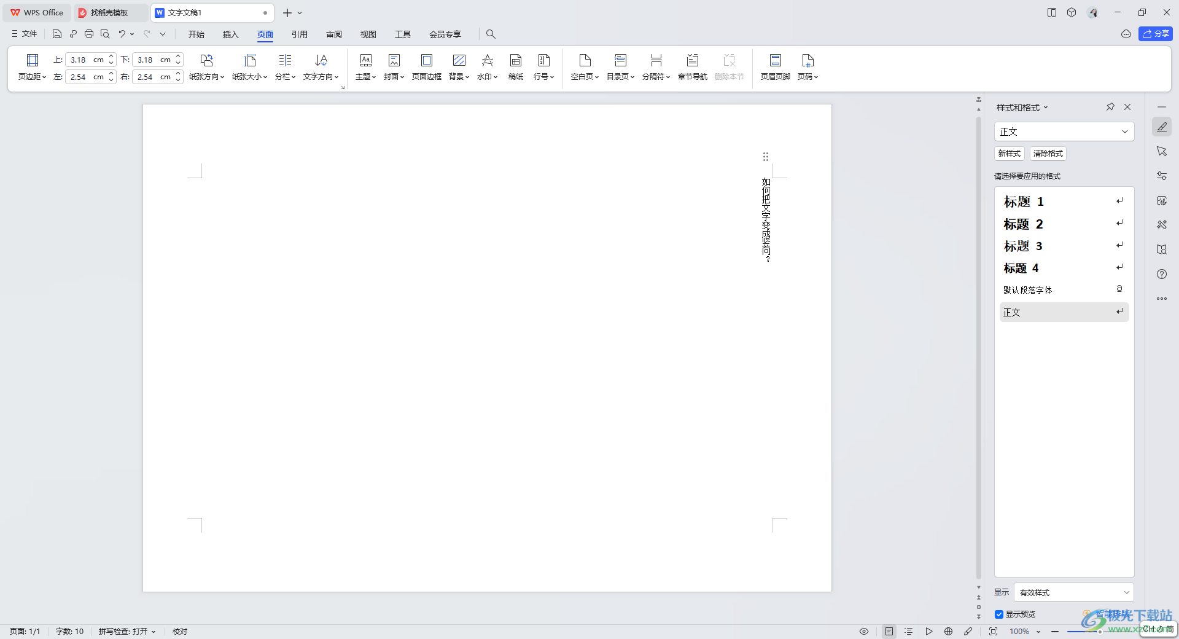Open the undo history dropdown arrow
This screenshot has height=639, width=1179.
coord(132,34)
